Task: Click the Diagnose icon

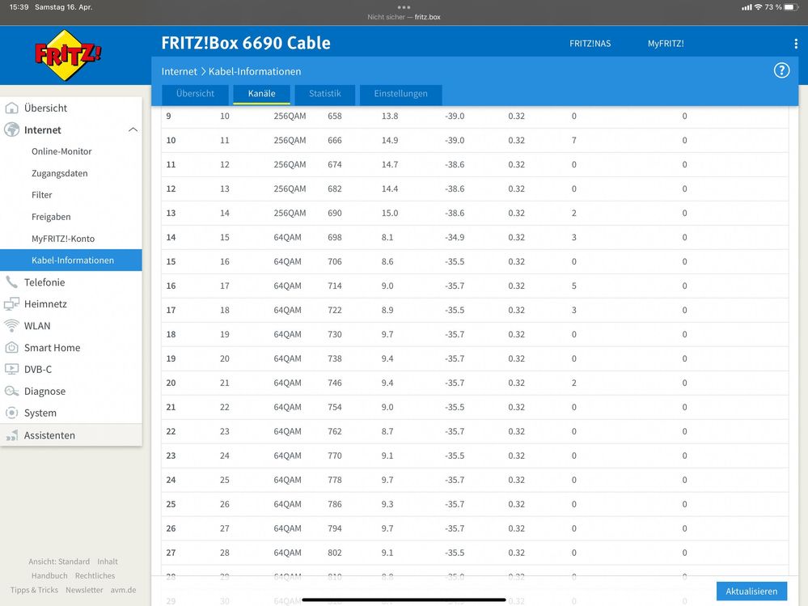Action: (x=11, y=391)
